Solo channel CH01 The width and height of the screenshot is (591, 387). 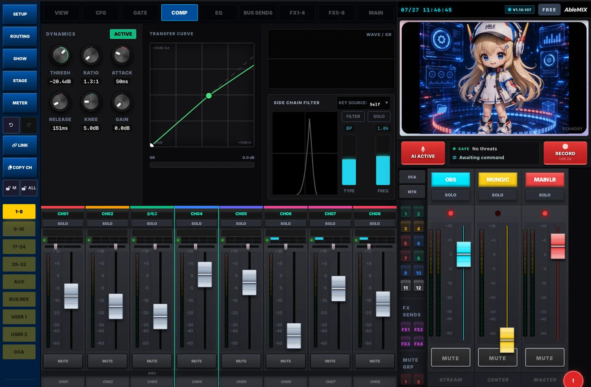(x=63, y=223)
